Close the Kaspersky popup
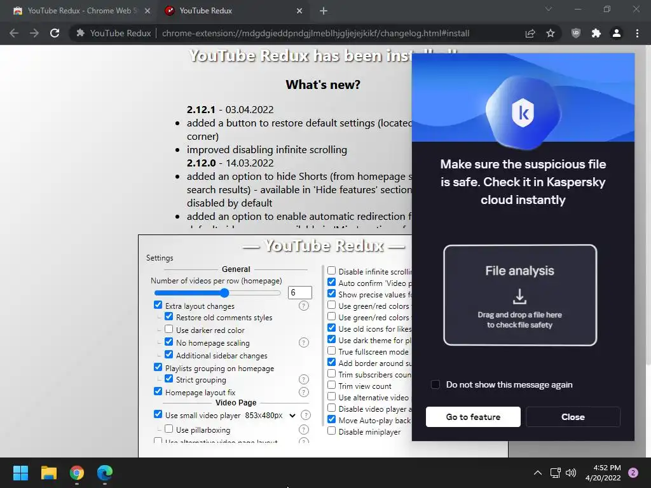 point(573,417)
